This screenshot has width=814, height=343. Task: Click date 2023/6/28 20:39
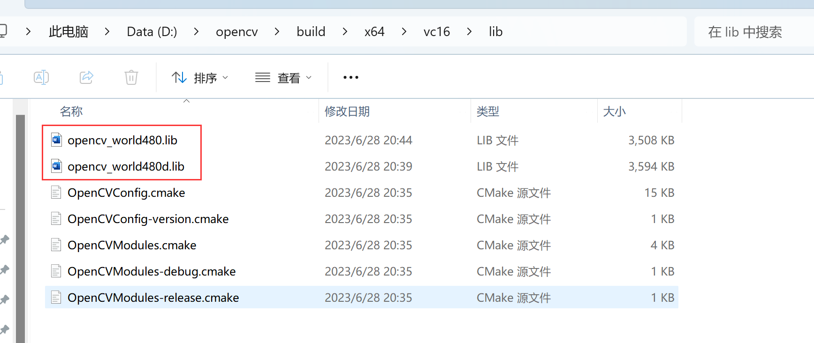tap(368, 166)
